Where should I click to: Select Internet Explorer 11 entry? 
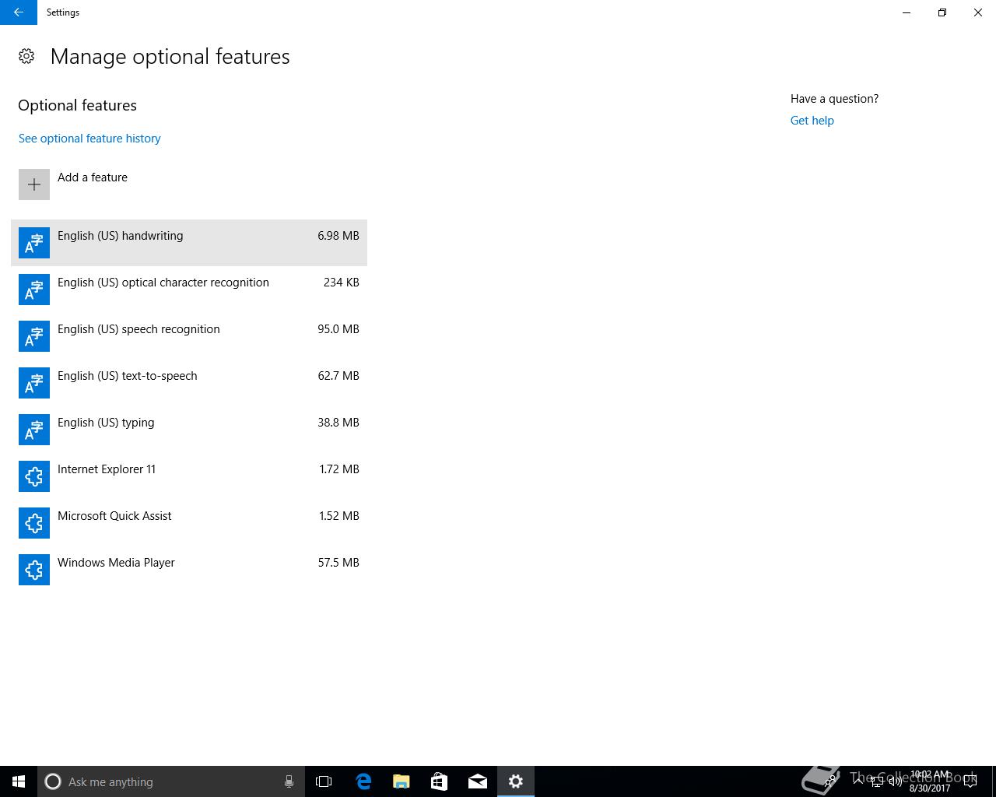click(189, 476)
